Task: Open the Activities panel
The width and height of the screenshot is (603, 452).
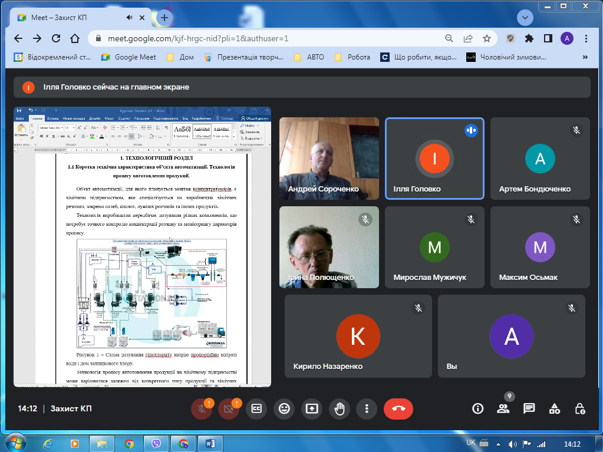Action: [x=555, y=408]
